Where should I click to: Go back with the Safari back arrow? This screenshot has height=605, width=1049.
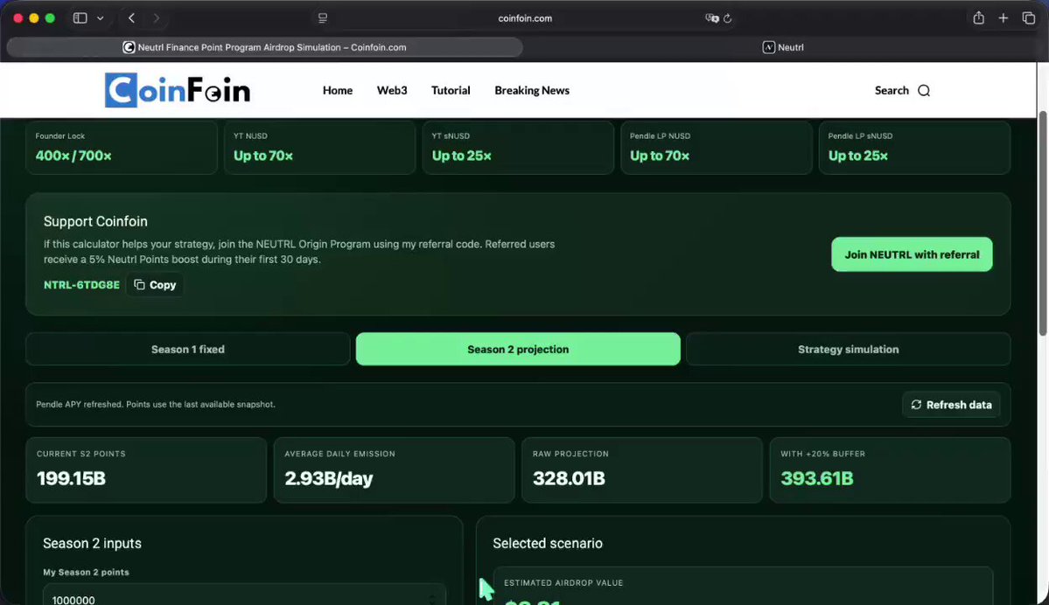pos(132,18)
